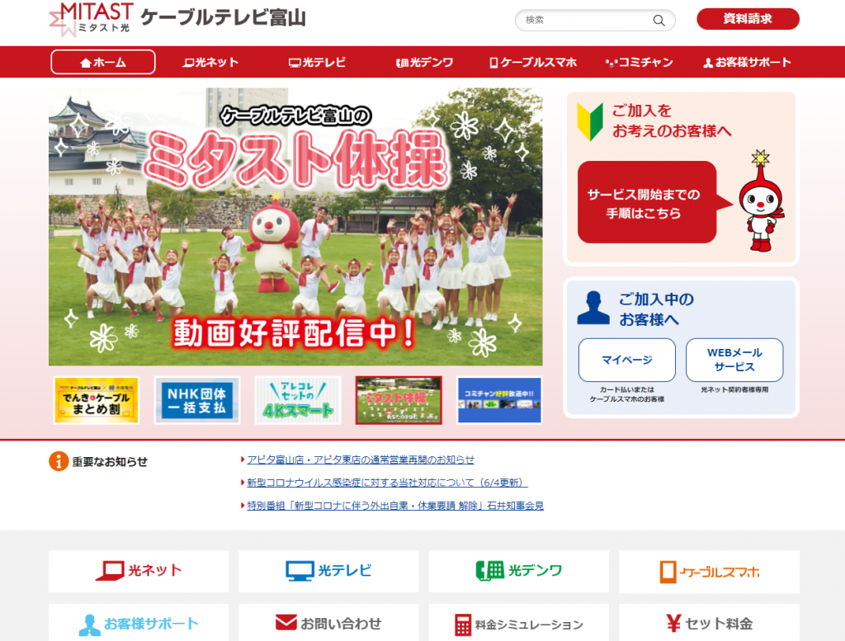845x641 pixels.
Task: Click laptop icon beside 光ネット in navbar
Action: click(x=188, y=63)
